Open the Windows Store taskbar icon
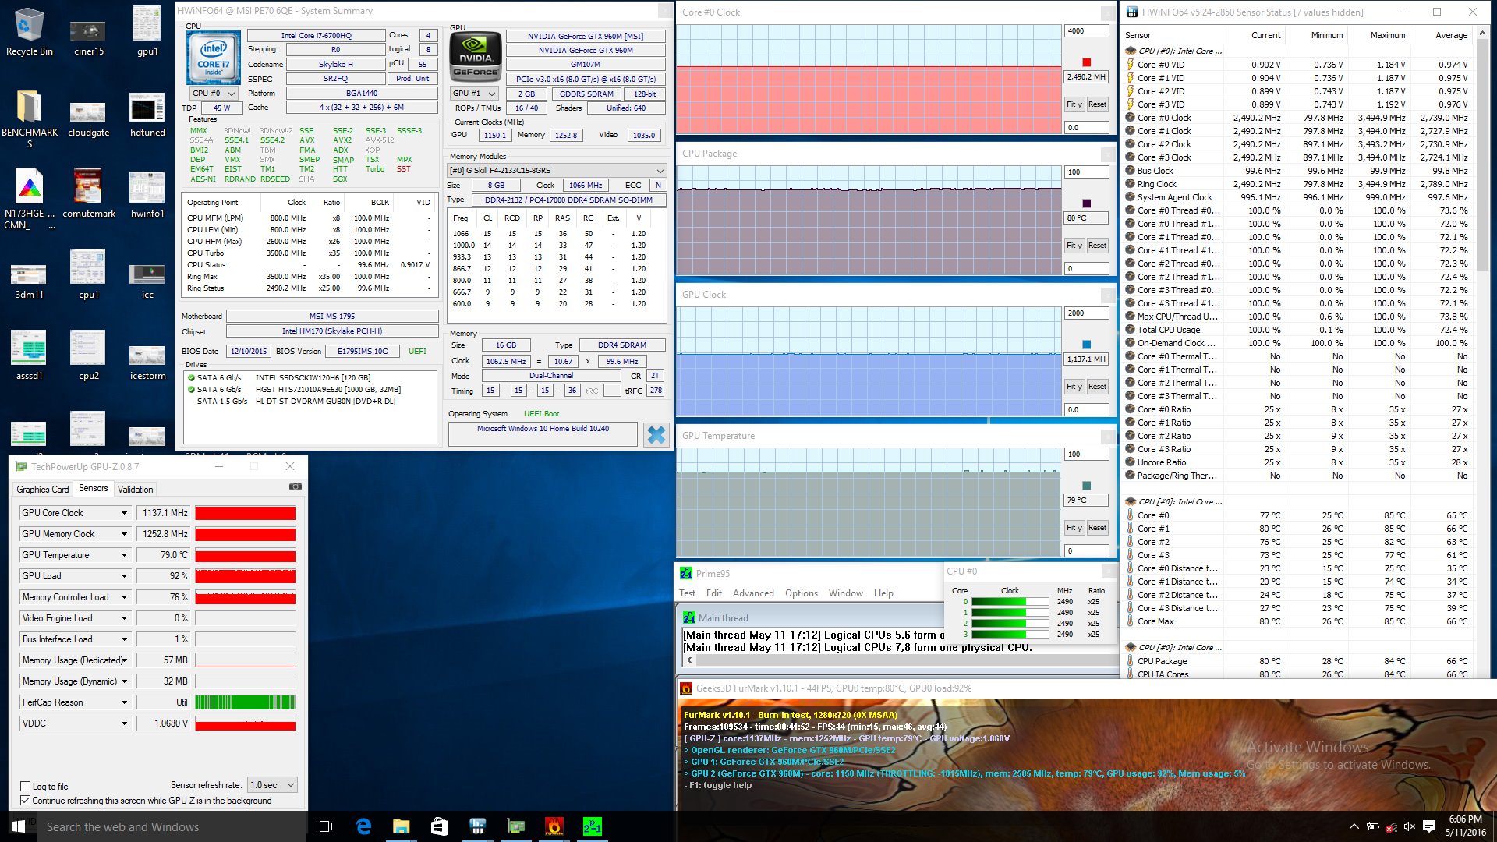1497x842 pixels. pyautogui.click(x=439, y=826)
